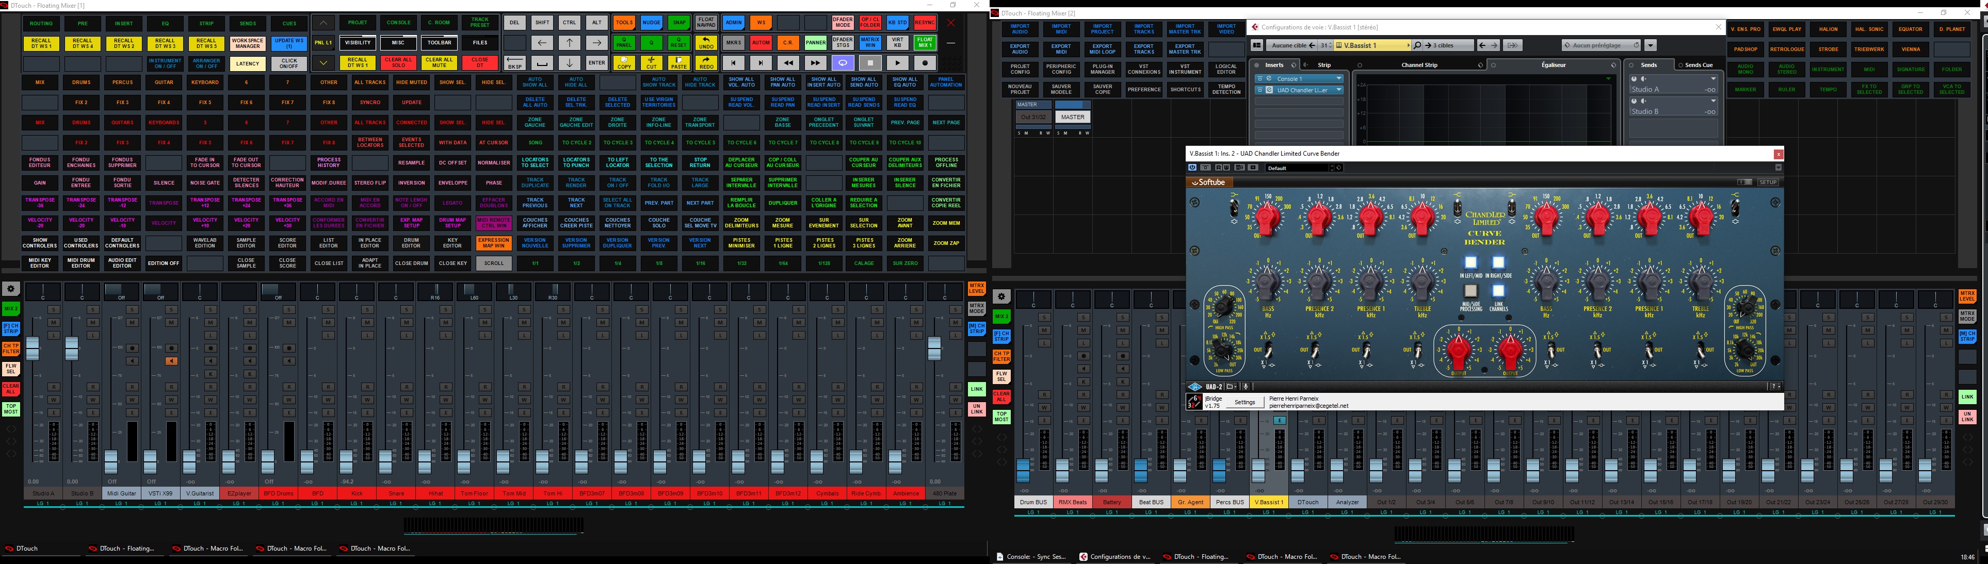The width and height of the screenshot is (1988, 564).
Task: Click the CUT scissors button
Action: [x=651, y=62]
